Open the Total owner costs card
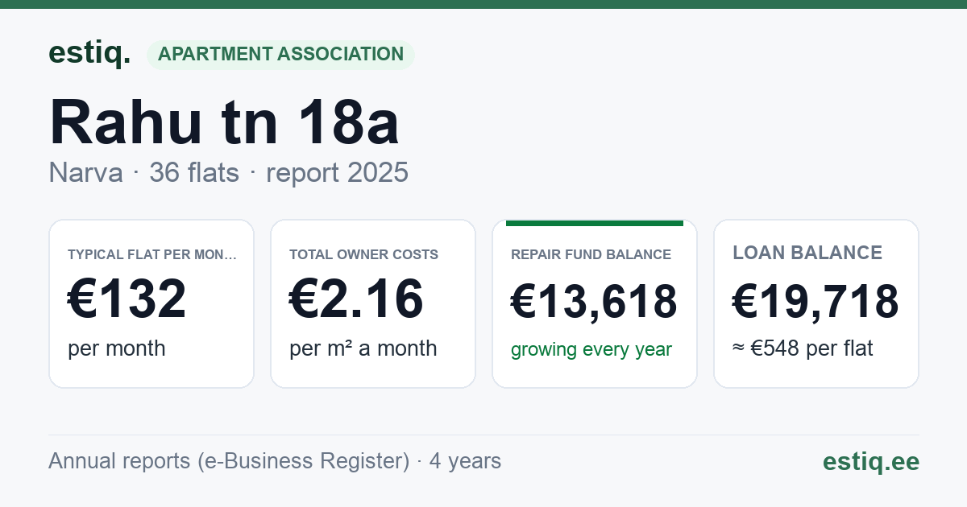This screenshot has width=967, height=507. pos(373,303)
